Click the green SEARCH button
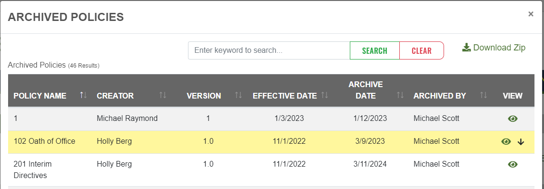The height and width of the screenshot is (189, 544). pyautogui.click(x=375, y=50)
